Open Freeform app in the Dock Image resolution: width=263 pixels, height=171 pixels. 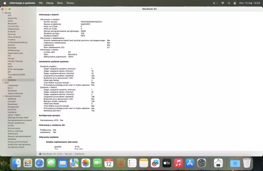(155, 163)
